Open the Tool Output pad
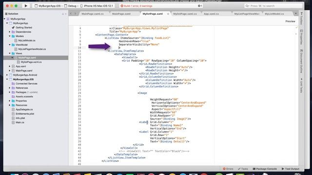 coord(291,169)
